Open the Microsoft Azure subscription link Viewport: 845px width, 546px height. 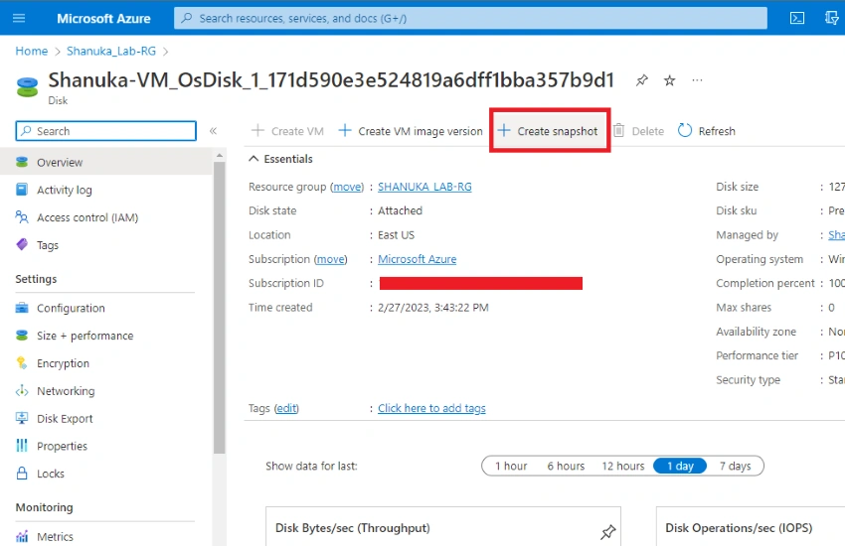418,259
